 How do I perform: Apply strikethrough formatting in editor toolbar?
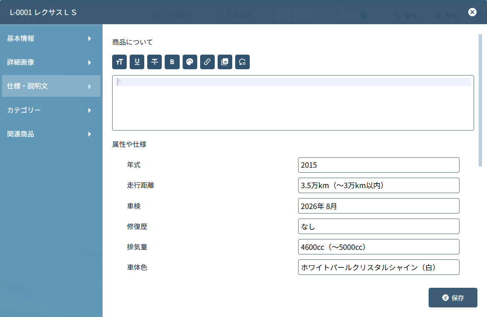(x=154, y=62)
